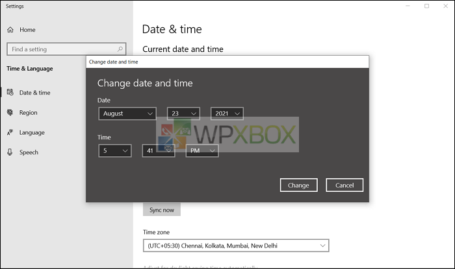Close the Settings window

click(x=446, y=6)
